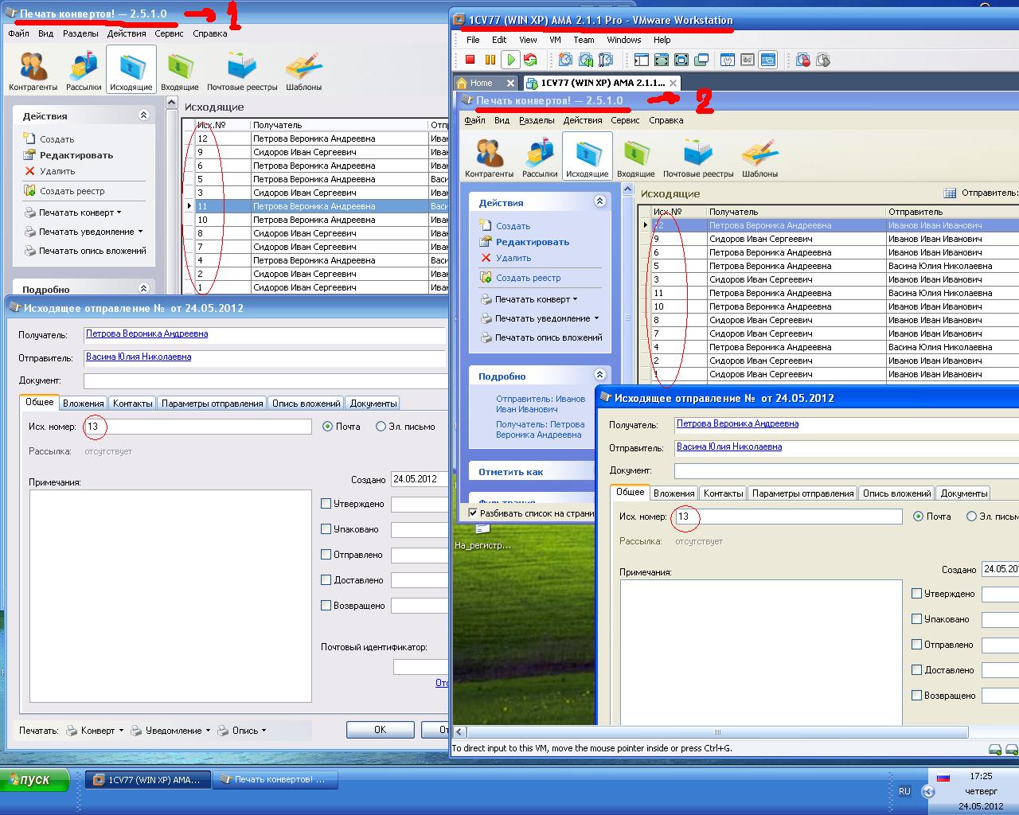Click the green Power On play icon in VMware

point(510,60)
